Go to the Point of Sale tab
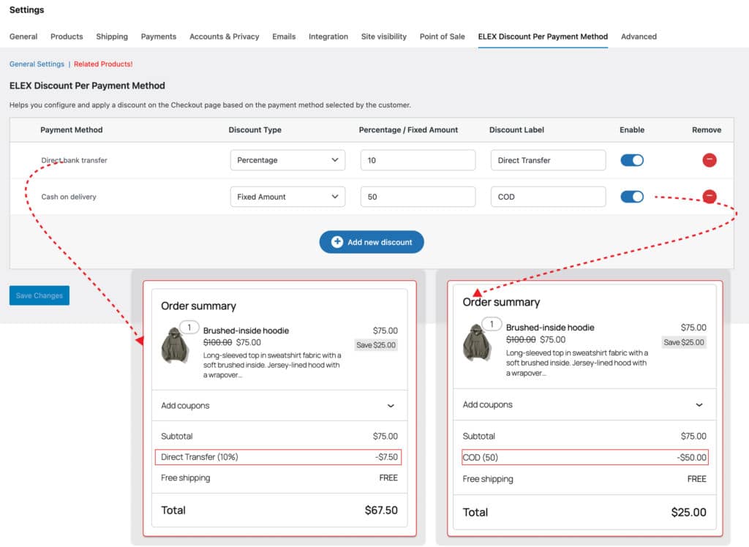 tap(442, 37)
